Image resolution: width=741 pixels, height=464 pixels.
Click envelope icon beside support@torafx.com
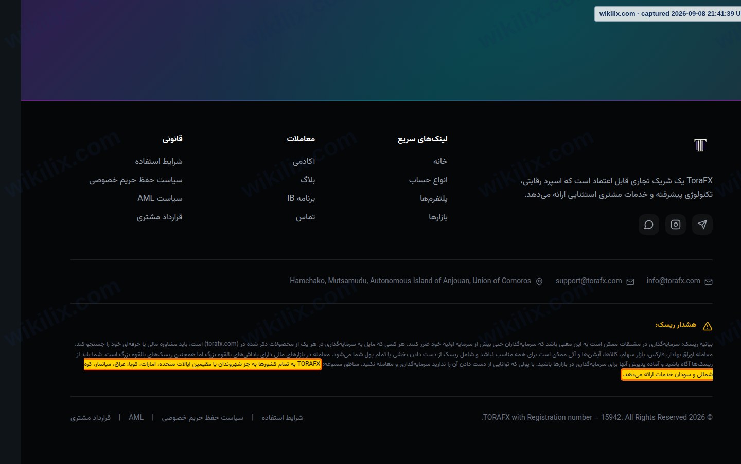(630, 281)
